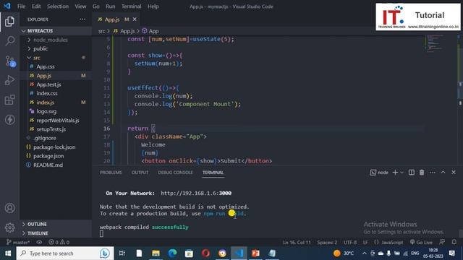Expand the public folder
This screenshot has height=260, width=463.
(x=56, y=48)
